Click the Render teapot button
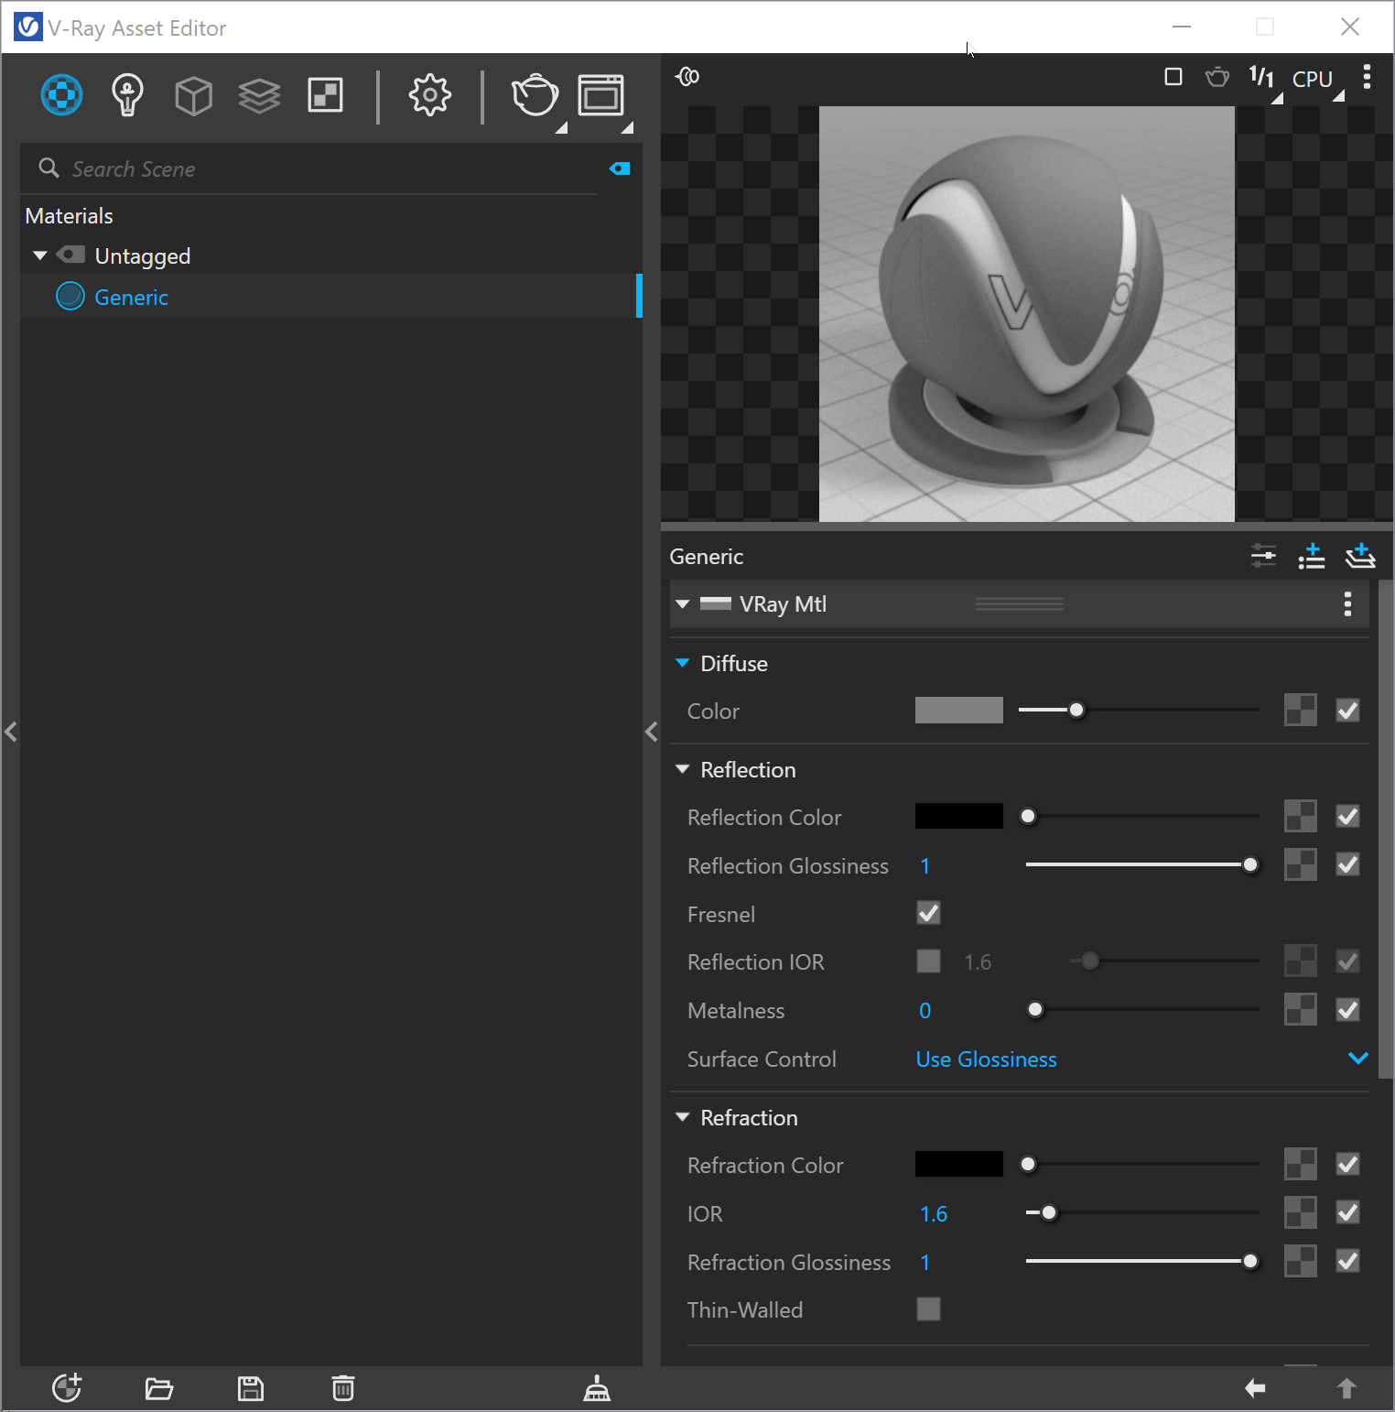This screenshot has width=1395, height=1412. (535, 95)
